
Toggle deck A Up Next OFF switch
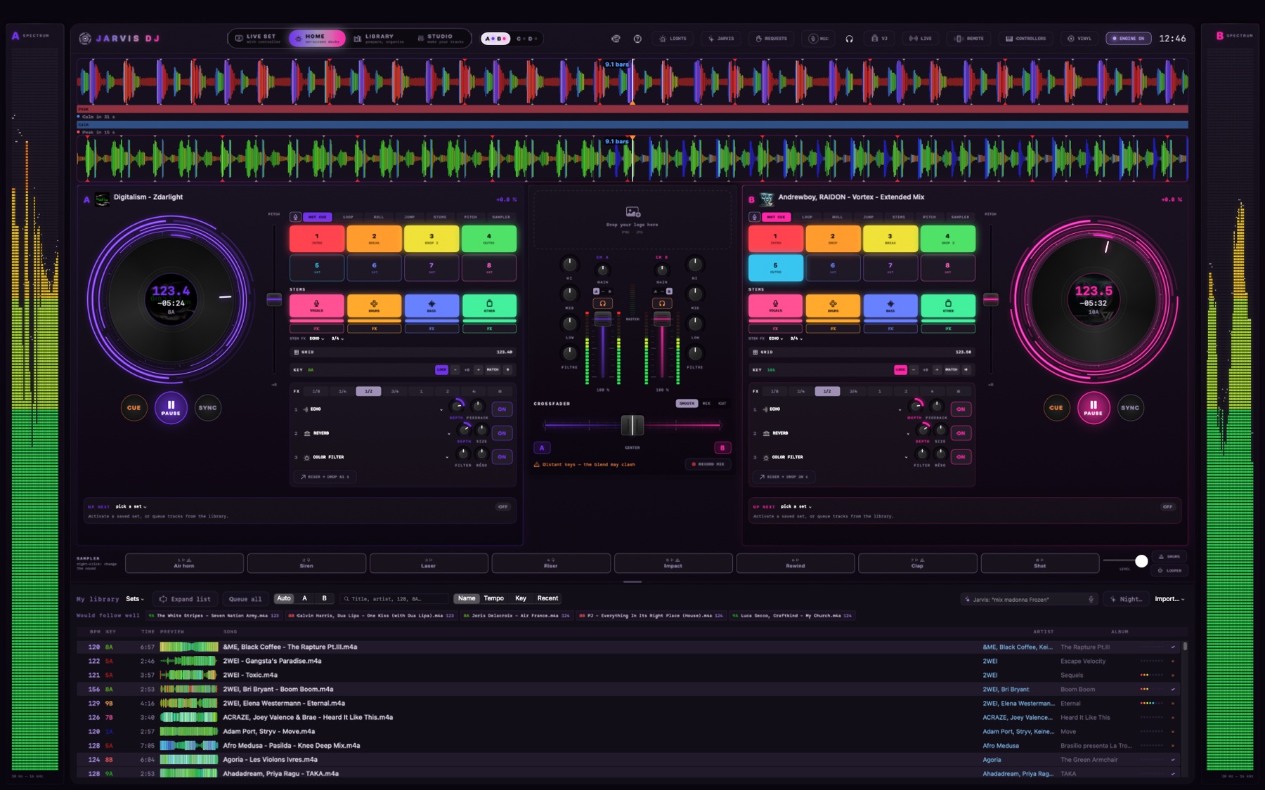tap(503, 506)
